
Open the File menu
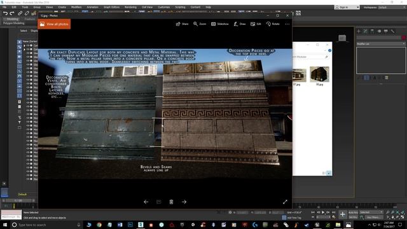(x=4, y=7)
